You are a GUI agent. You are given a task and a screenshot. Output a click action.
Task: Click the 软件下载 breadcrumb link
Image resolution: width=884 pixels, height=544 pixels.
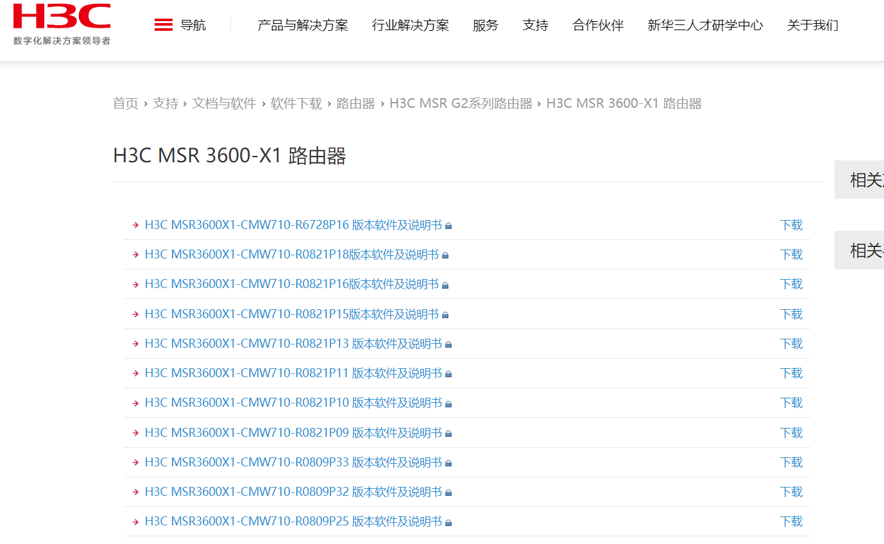point(296,103)
